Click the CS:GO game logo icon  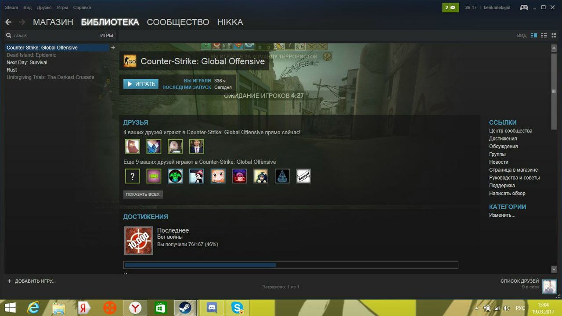coord(130,61)
